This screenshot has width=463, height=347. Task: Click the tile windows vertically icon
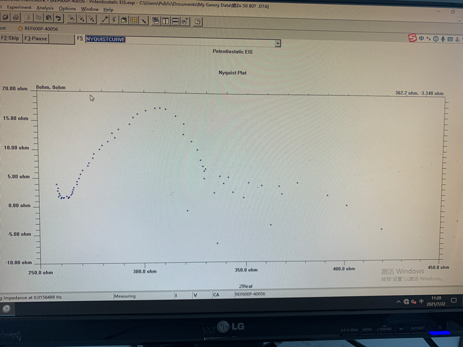pos(166,21)
